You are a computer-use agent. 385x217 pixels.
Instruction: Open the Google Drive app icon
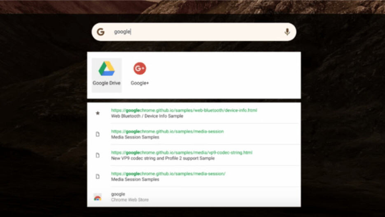tap(107, 68)
